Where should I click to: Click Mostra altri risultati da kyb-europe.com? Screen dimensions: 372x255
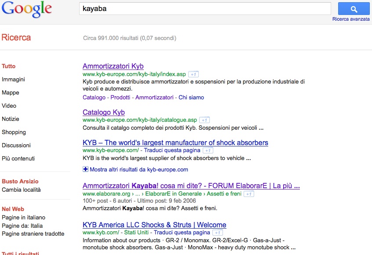click(139, 170)
